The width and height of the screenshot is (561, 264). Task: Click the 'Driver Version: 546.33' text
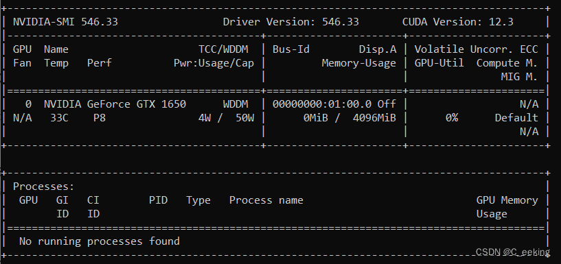click(291, 22)
